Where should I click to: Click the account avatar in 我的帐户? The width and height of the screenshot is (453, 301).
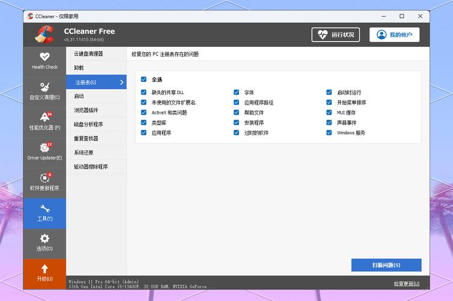(381, 35)
